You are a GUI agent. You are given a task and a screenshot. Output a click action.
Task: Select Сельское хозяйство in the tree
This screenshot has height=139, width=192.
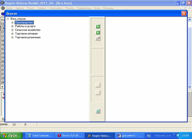(28, 30)
